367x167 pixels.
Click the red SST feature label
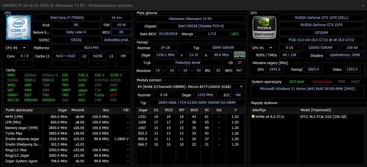(x=113, y=95)
